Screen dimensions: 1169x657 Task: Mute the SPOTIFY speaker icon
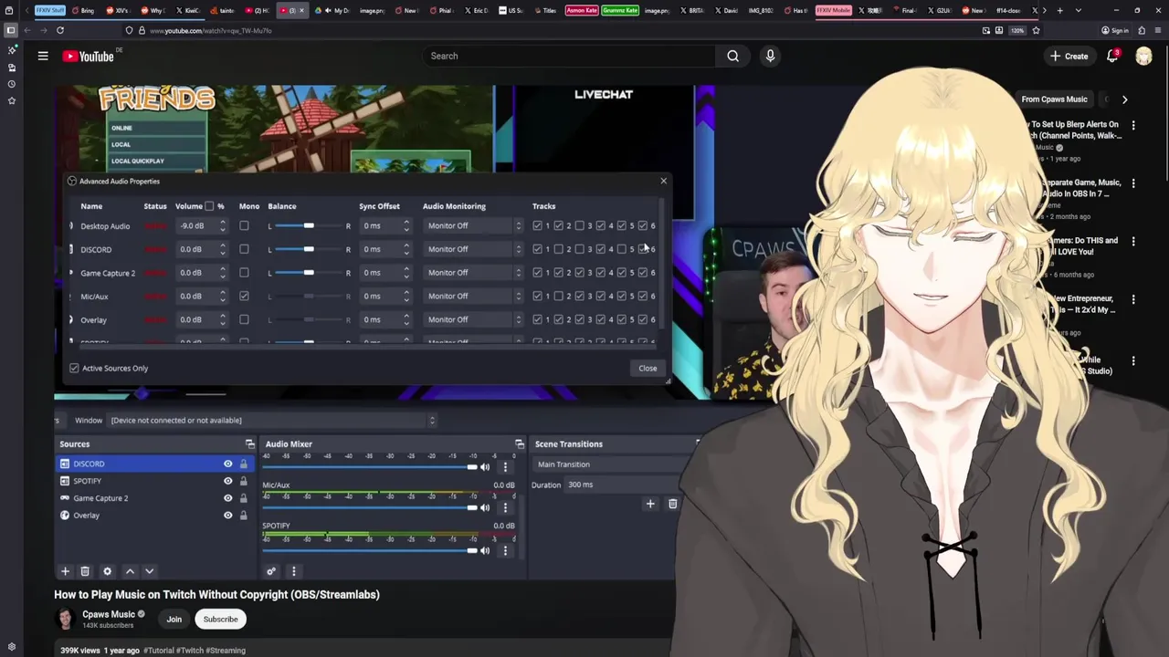pos(485,550)
